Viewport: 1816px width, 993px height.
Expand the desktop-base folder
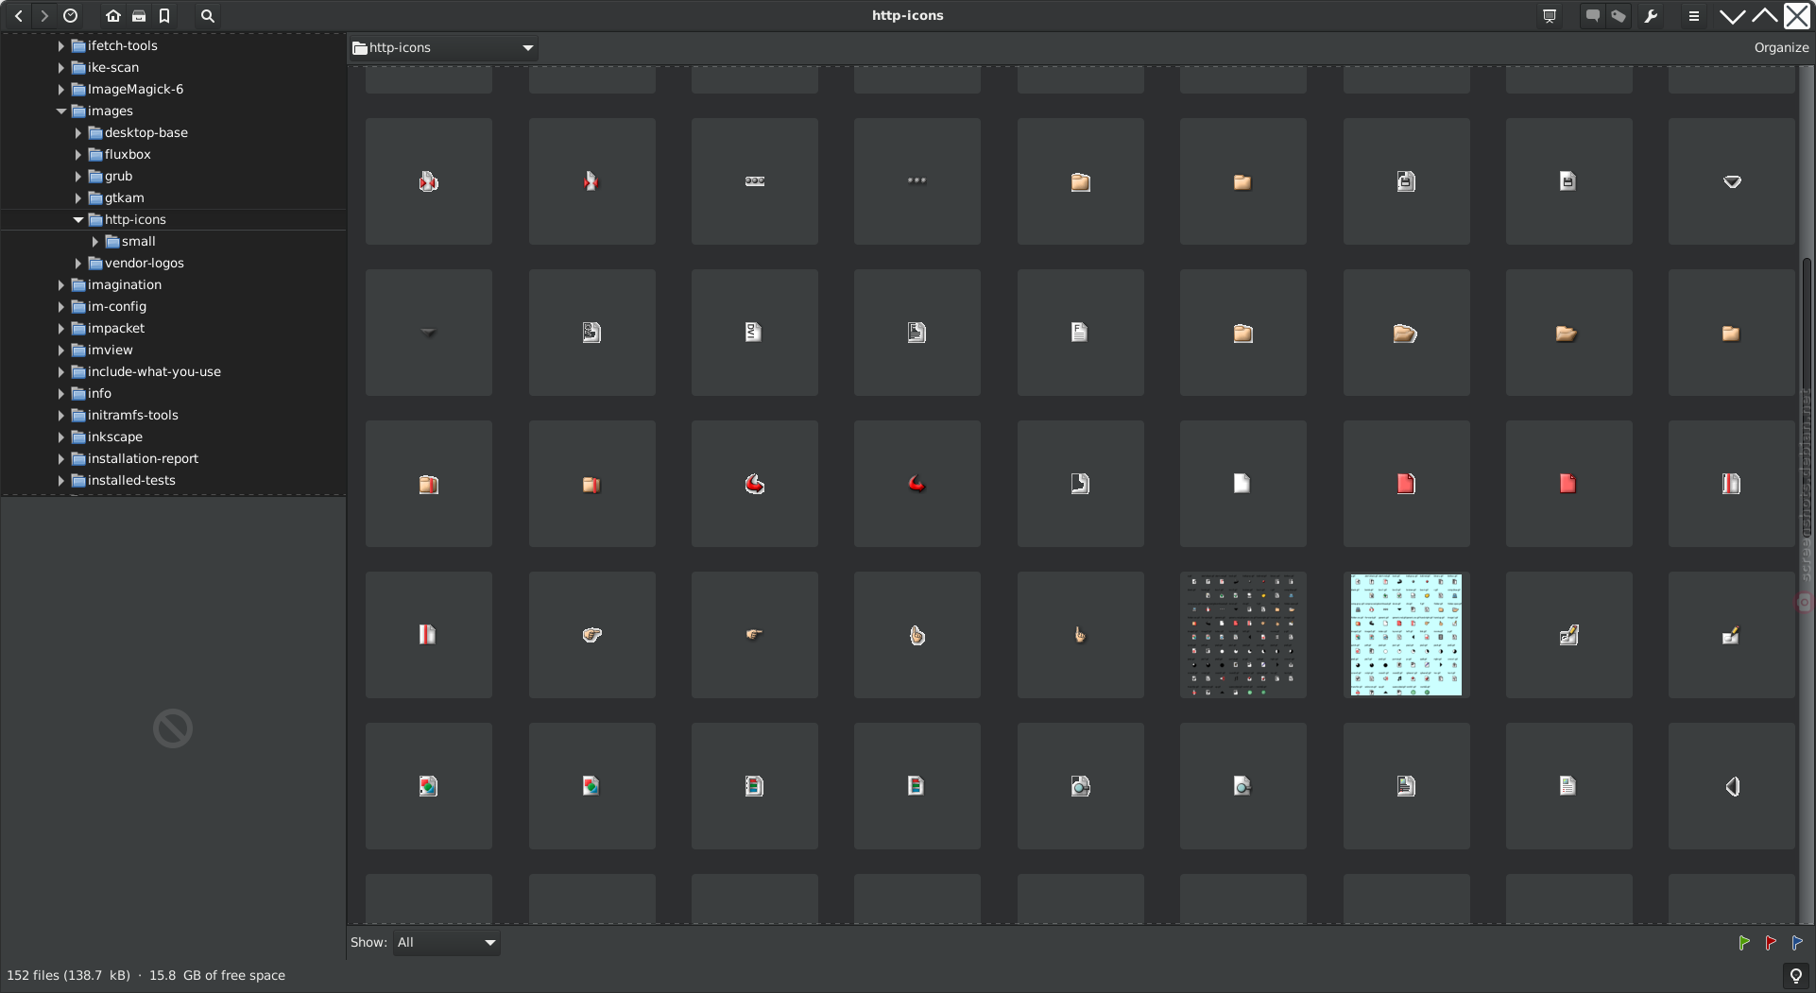click(78, 132)
